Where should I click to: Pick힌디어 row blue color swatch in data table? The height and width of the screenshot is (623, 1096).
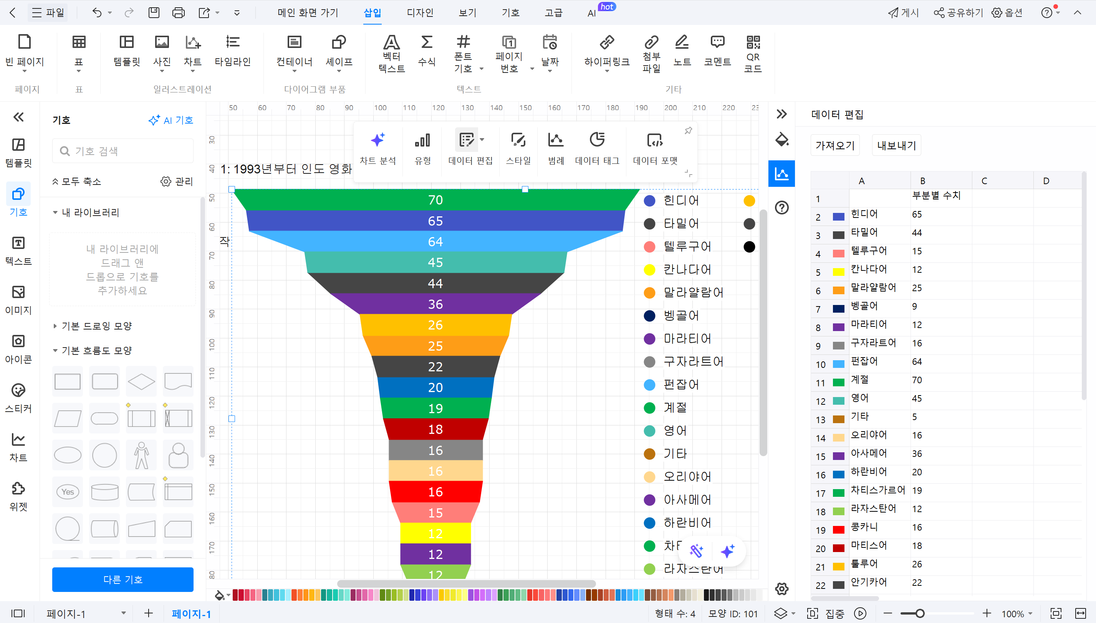tap(838, 217)
